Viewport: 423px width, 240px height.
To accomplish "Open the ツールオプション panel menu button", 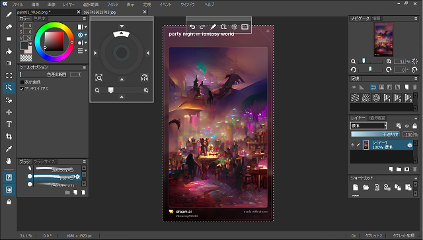I will [85, 67].
